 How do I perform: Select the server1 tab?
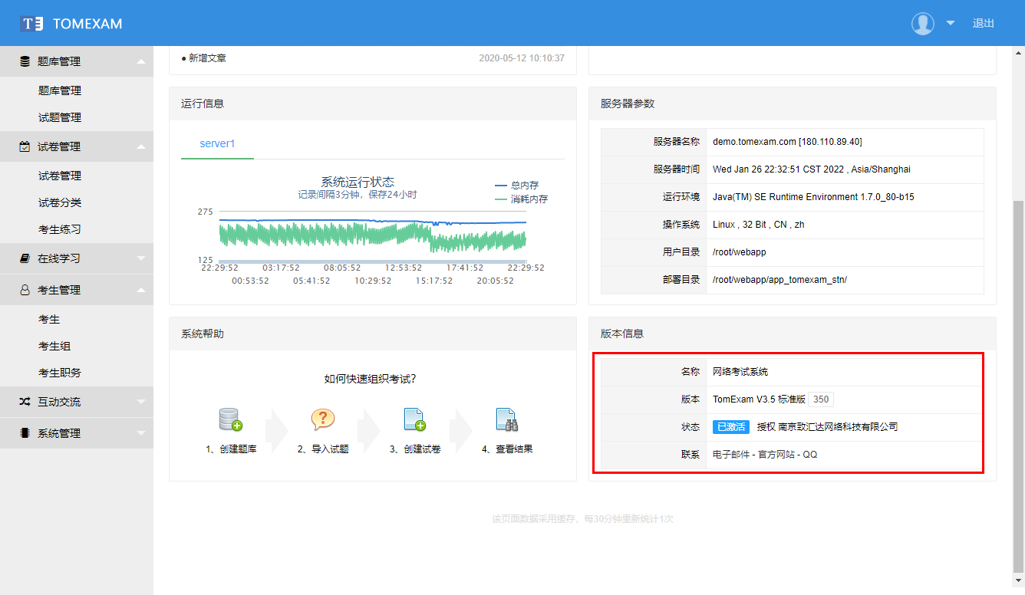(x=217, y=144)
